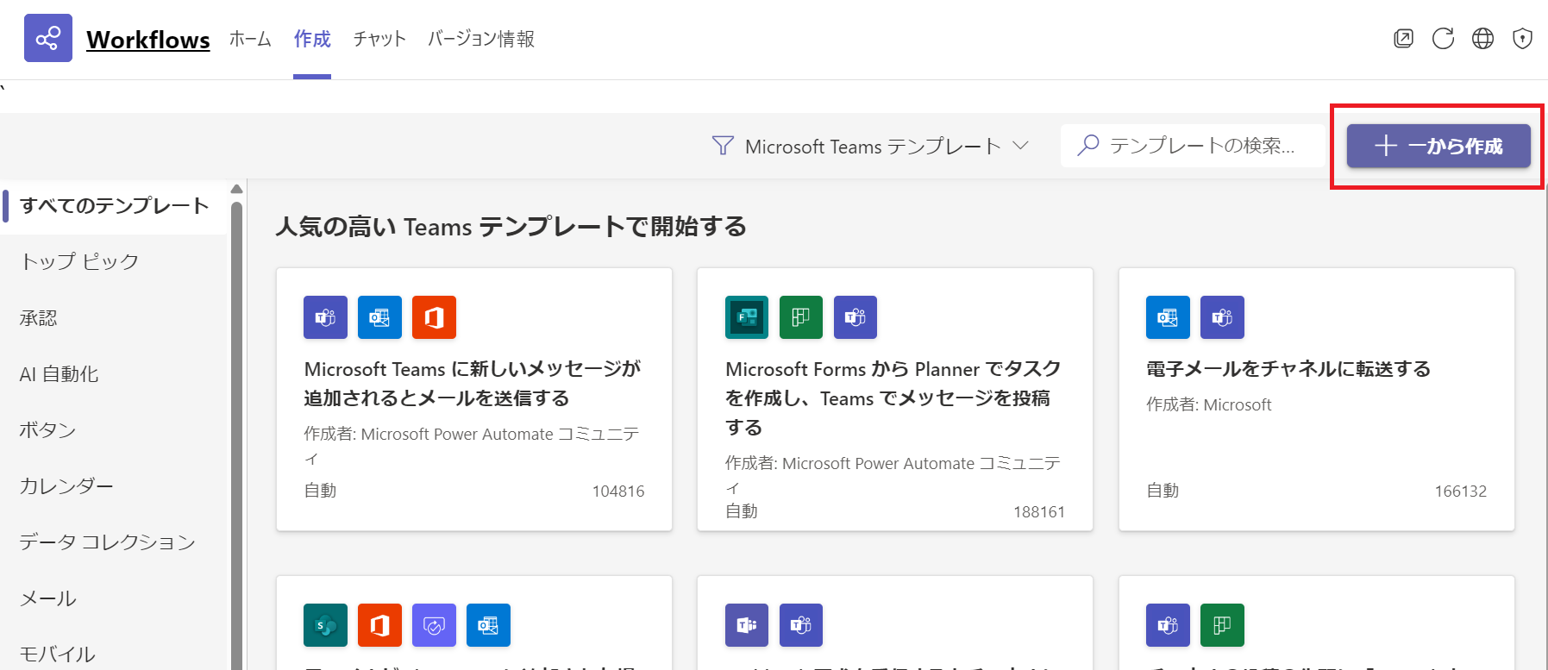This screenshot has width=1548, height=670.
Task: Click Planner icon in bottom right card
Action: point(1222,625)
